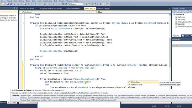The image size is (192, 108).
Task: Click the editor split handle above the scrollbar
Action: 170,15
